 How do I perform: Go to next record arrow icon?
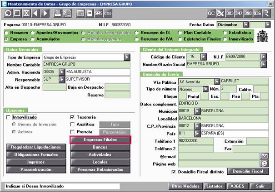tap(45, 13)
